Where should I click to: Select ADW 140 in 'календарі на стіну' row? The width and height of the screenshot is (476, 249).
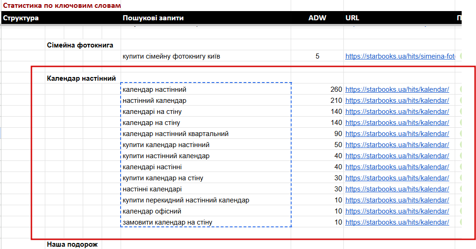336,112
